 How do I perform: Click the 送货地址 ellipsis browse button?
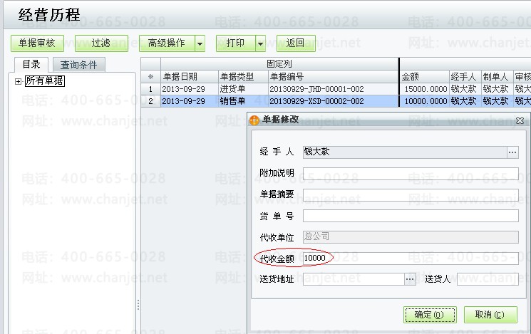coord(410,279)
